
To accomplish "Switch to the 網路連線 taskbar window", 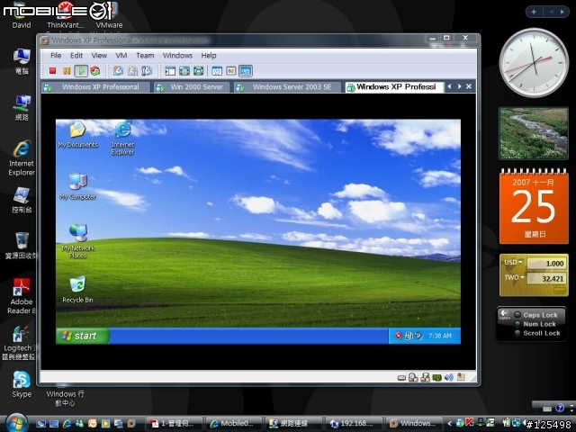I will point(292,424).
